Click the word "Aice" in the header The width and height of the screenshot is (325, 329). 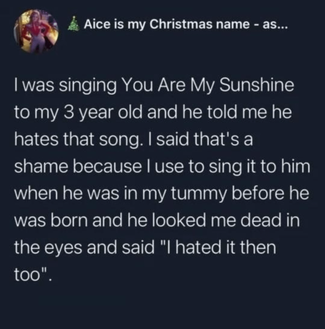tap(95, 25)
